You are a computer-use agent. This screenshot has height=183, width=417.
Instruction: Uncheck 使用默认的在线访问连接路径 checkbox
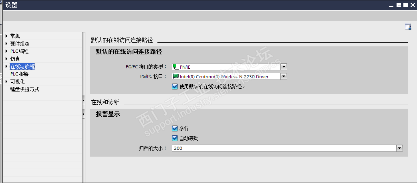point(175,86)
